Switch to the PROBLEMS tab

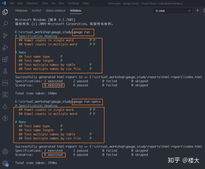[21, 11]
